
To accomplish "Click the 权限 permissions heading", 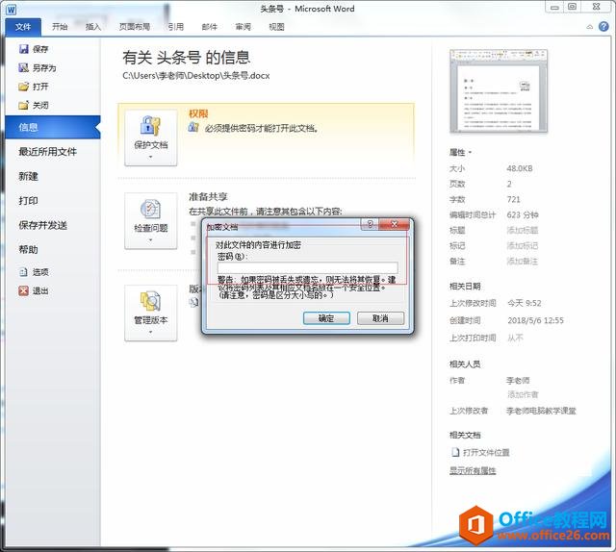I will point(198,113).
